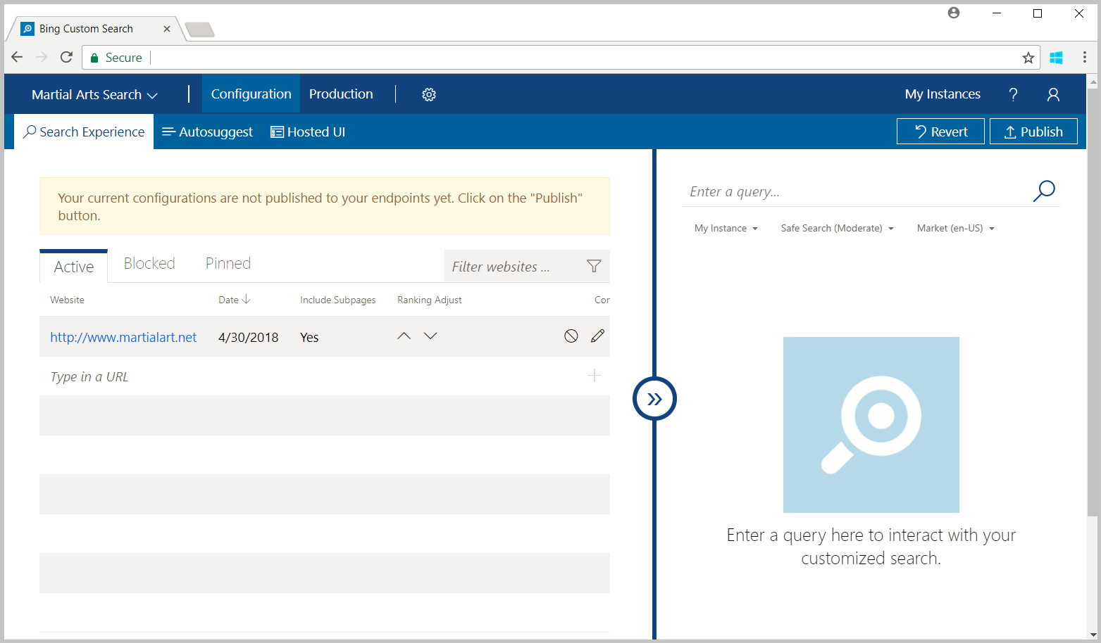Image resolution: width=1101 pixels, height=643 pixels.
Task: Boost martialart.net ranking with the up arrow
Action: point(404,336)
